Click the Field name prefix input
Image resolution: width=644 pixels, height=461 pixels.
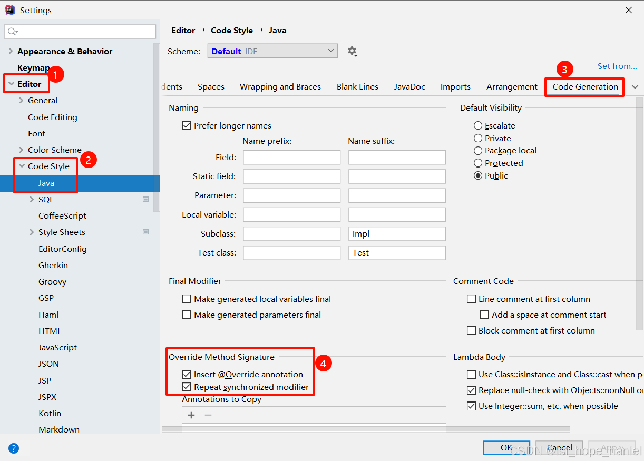coord(291,157)
